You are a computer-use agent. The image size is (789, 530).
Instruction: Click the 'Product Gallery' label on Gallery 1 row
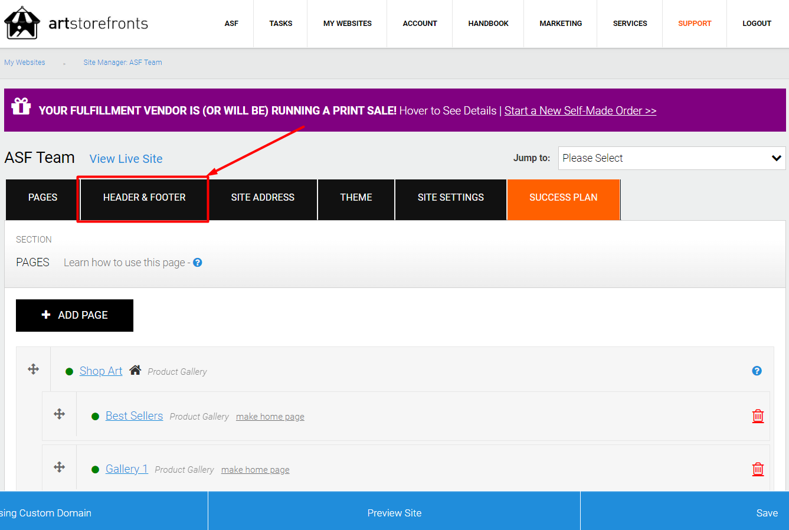pyautogui.click(x=184, y=470)
